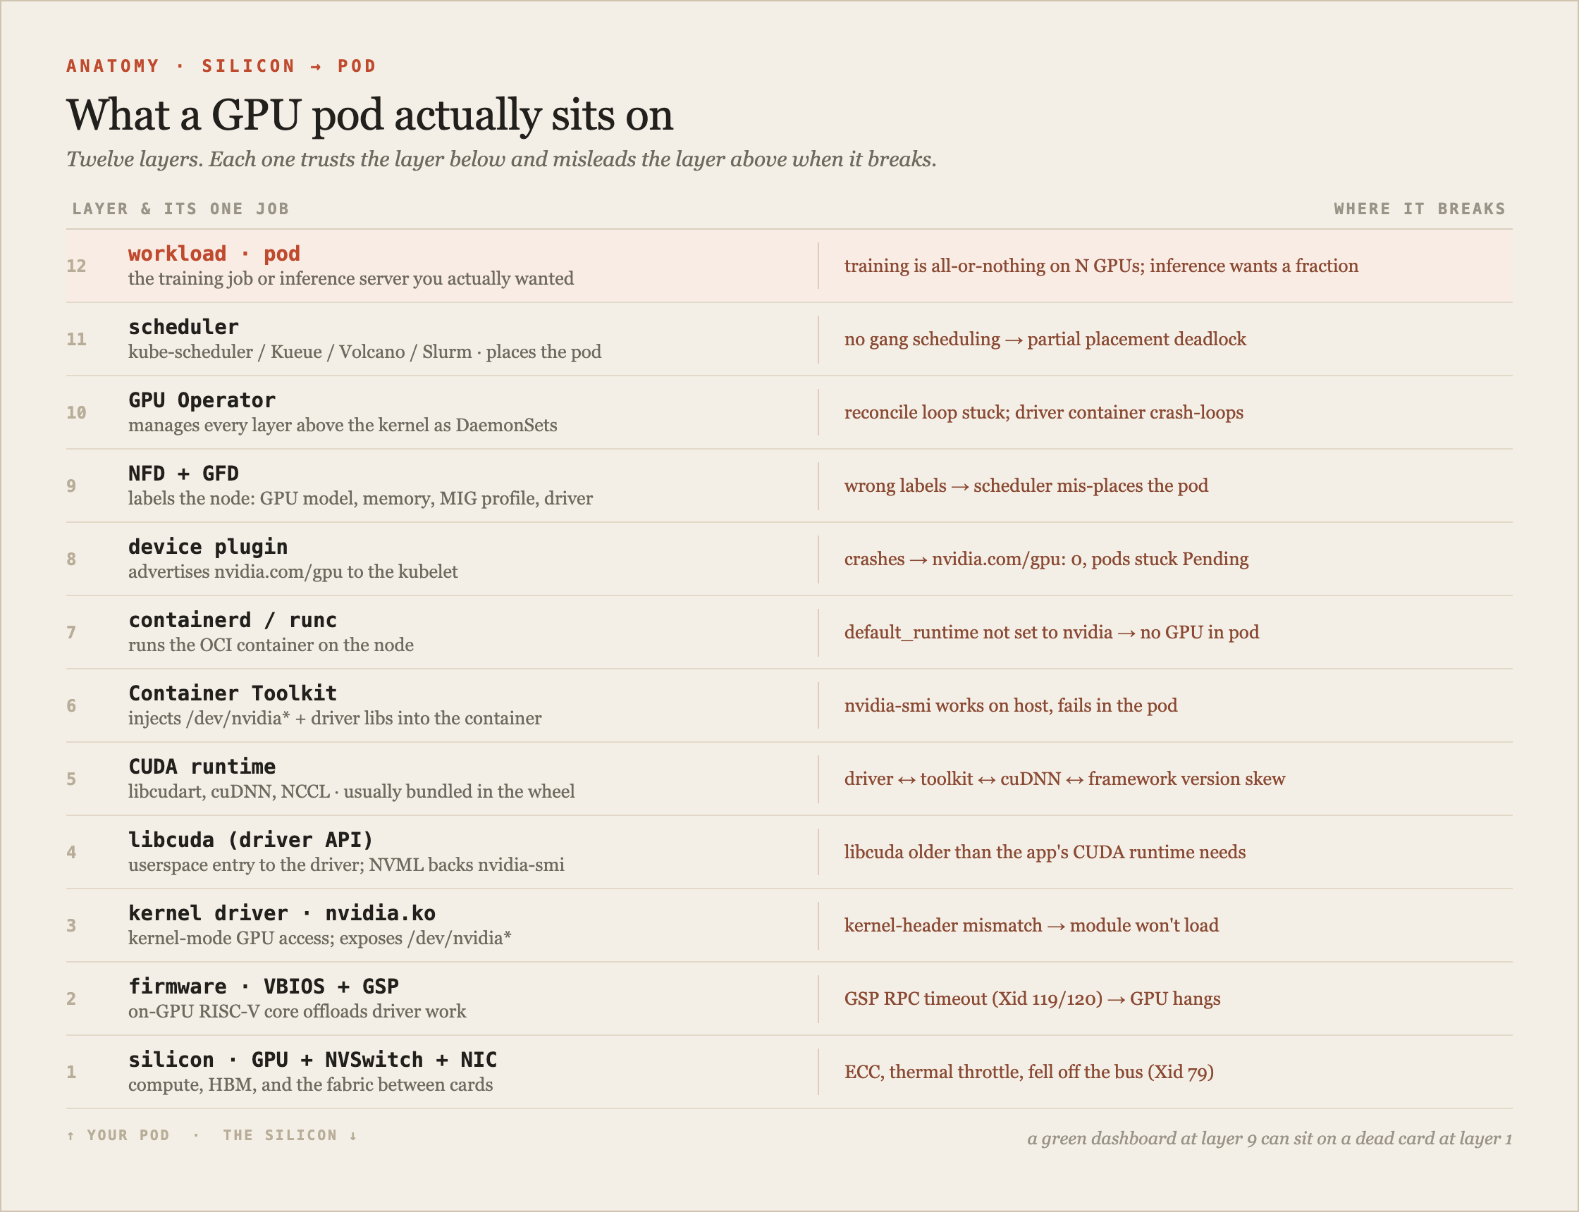Click the layer number 4

pos(71,852)
